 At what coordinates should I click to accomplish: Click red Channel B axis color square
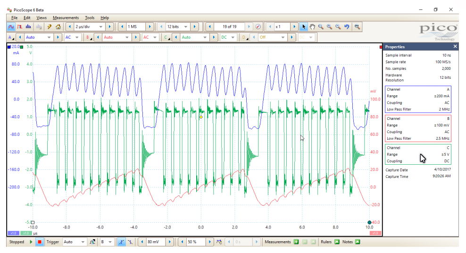(x=381, y=47)
